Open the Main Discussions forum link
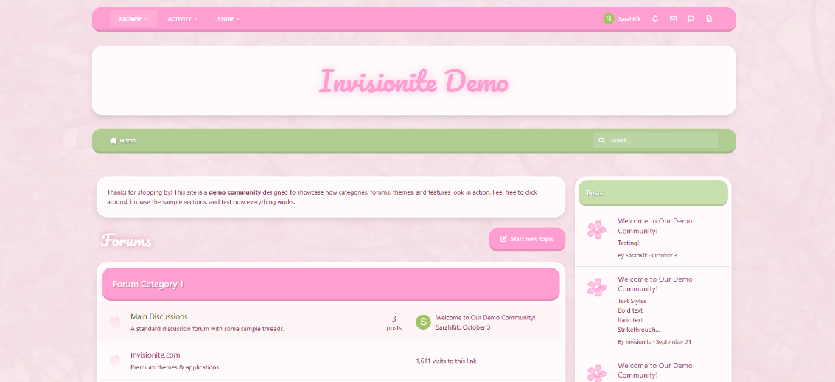 (x=158, y=316)
